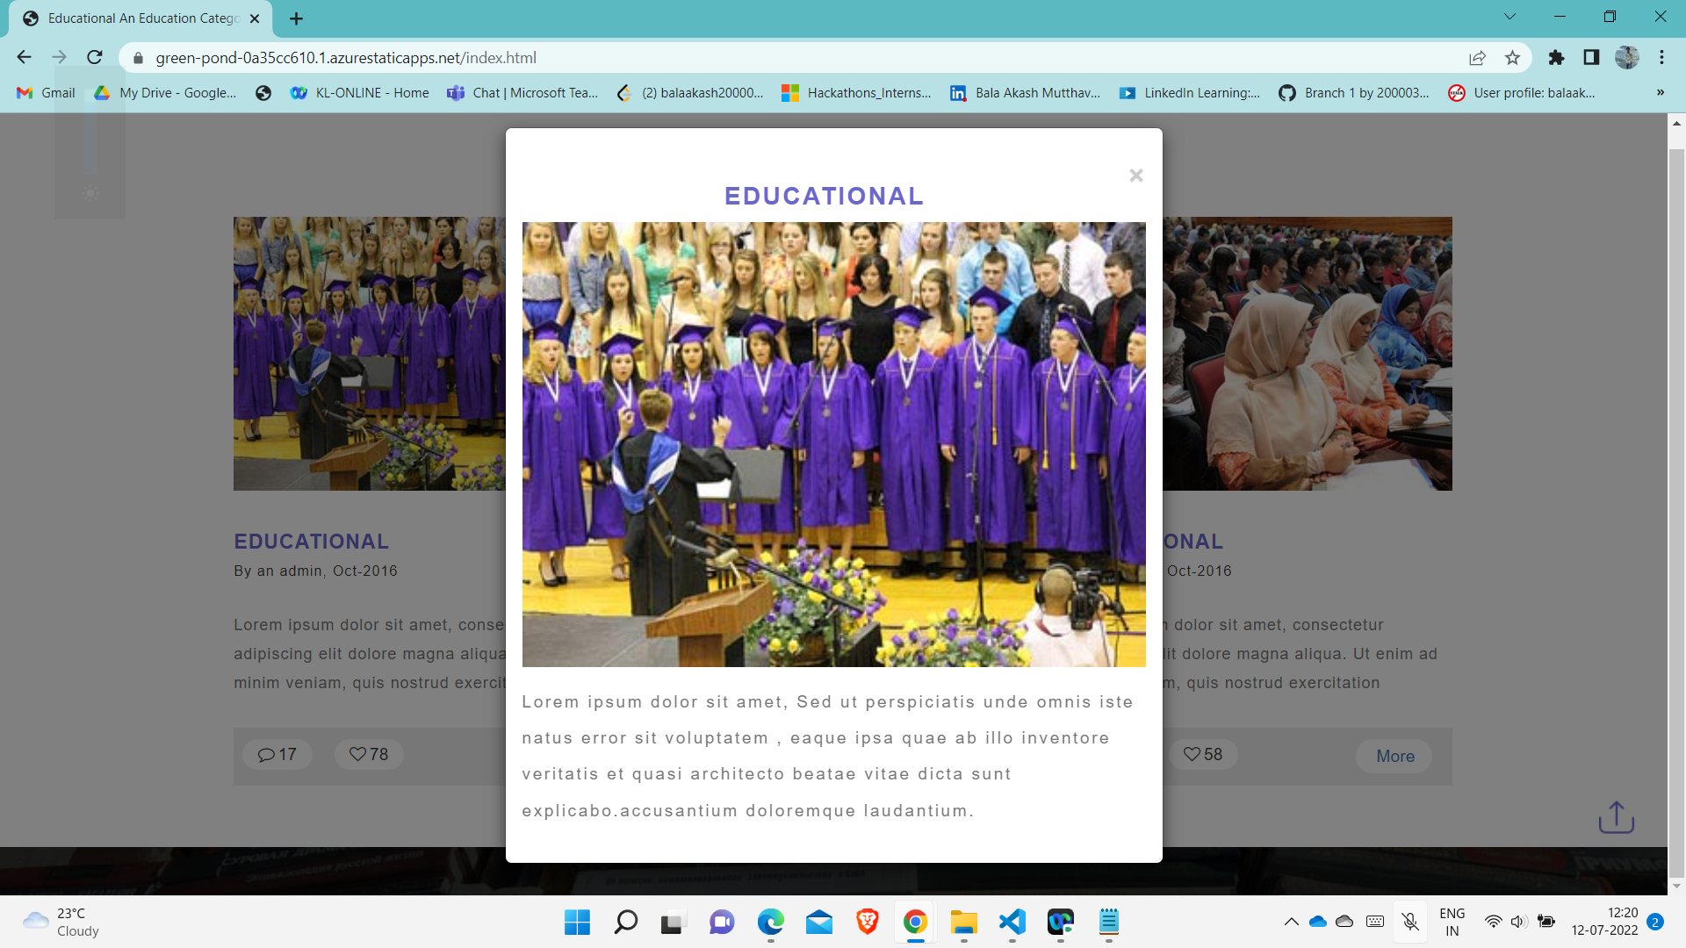Click the graduation photo inside the modal
This screenshot has width=1686, height=948.
click(x=833, y=444)
